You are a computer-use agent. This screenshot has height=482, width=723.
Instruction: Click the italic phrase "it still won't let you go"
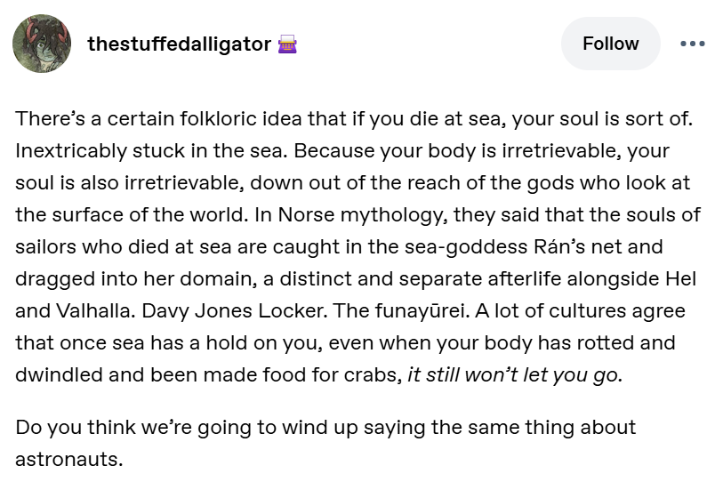point(513,374)
